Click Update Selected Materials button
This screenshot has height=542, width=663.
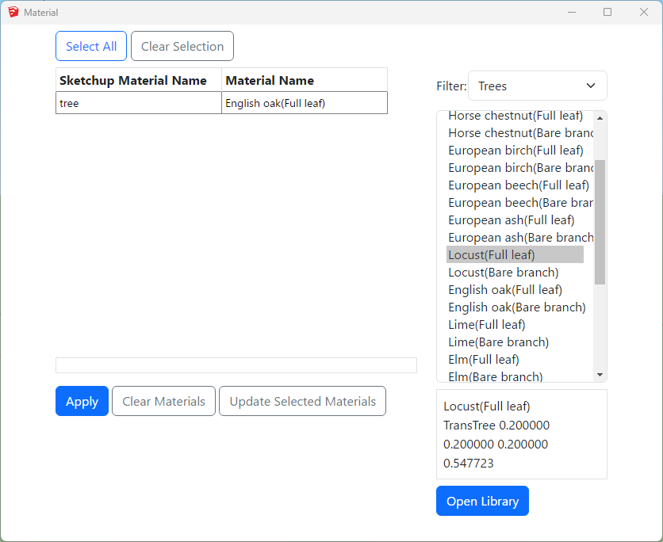[x=302, y=402]
